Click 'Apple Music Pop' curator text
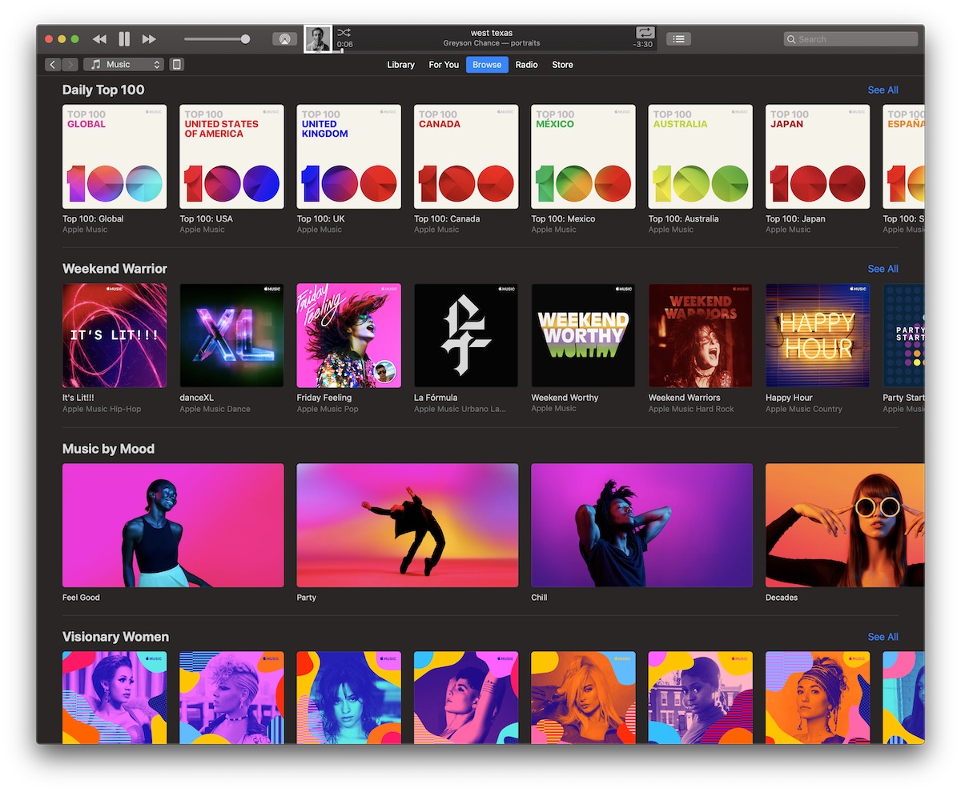The image size is (961, 792). 328,409
